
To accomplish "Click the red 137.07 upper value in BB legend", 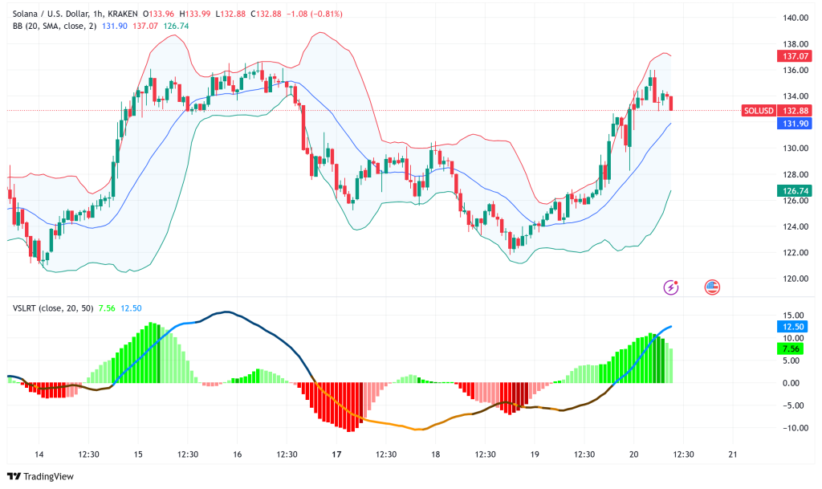I will (x=144, y=26).
